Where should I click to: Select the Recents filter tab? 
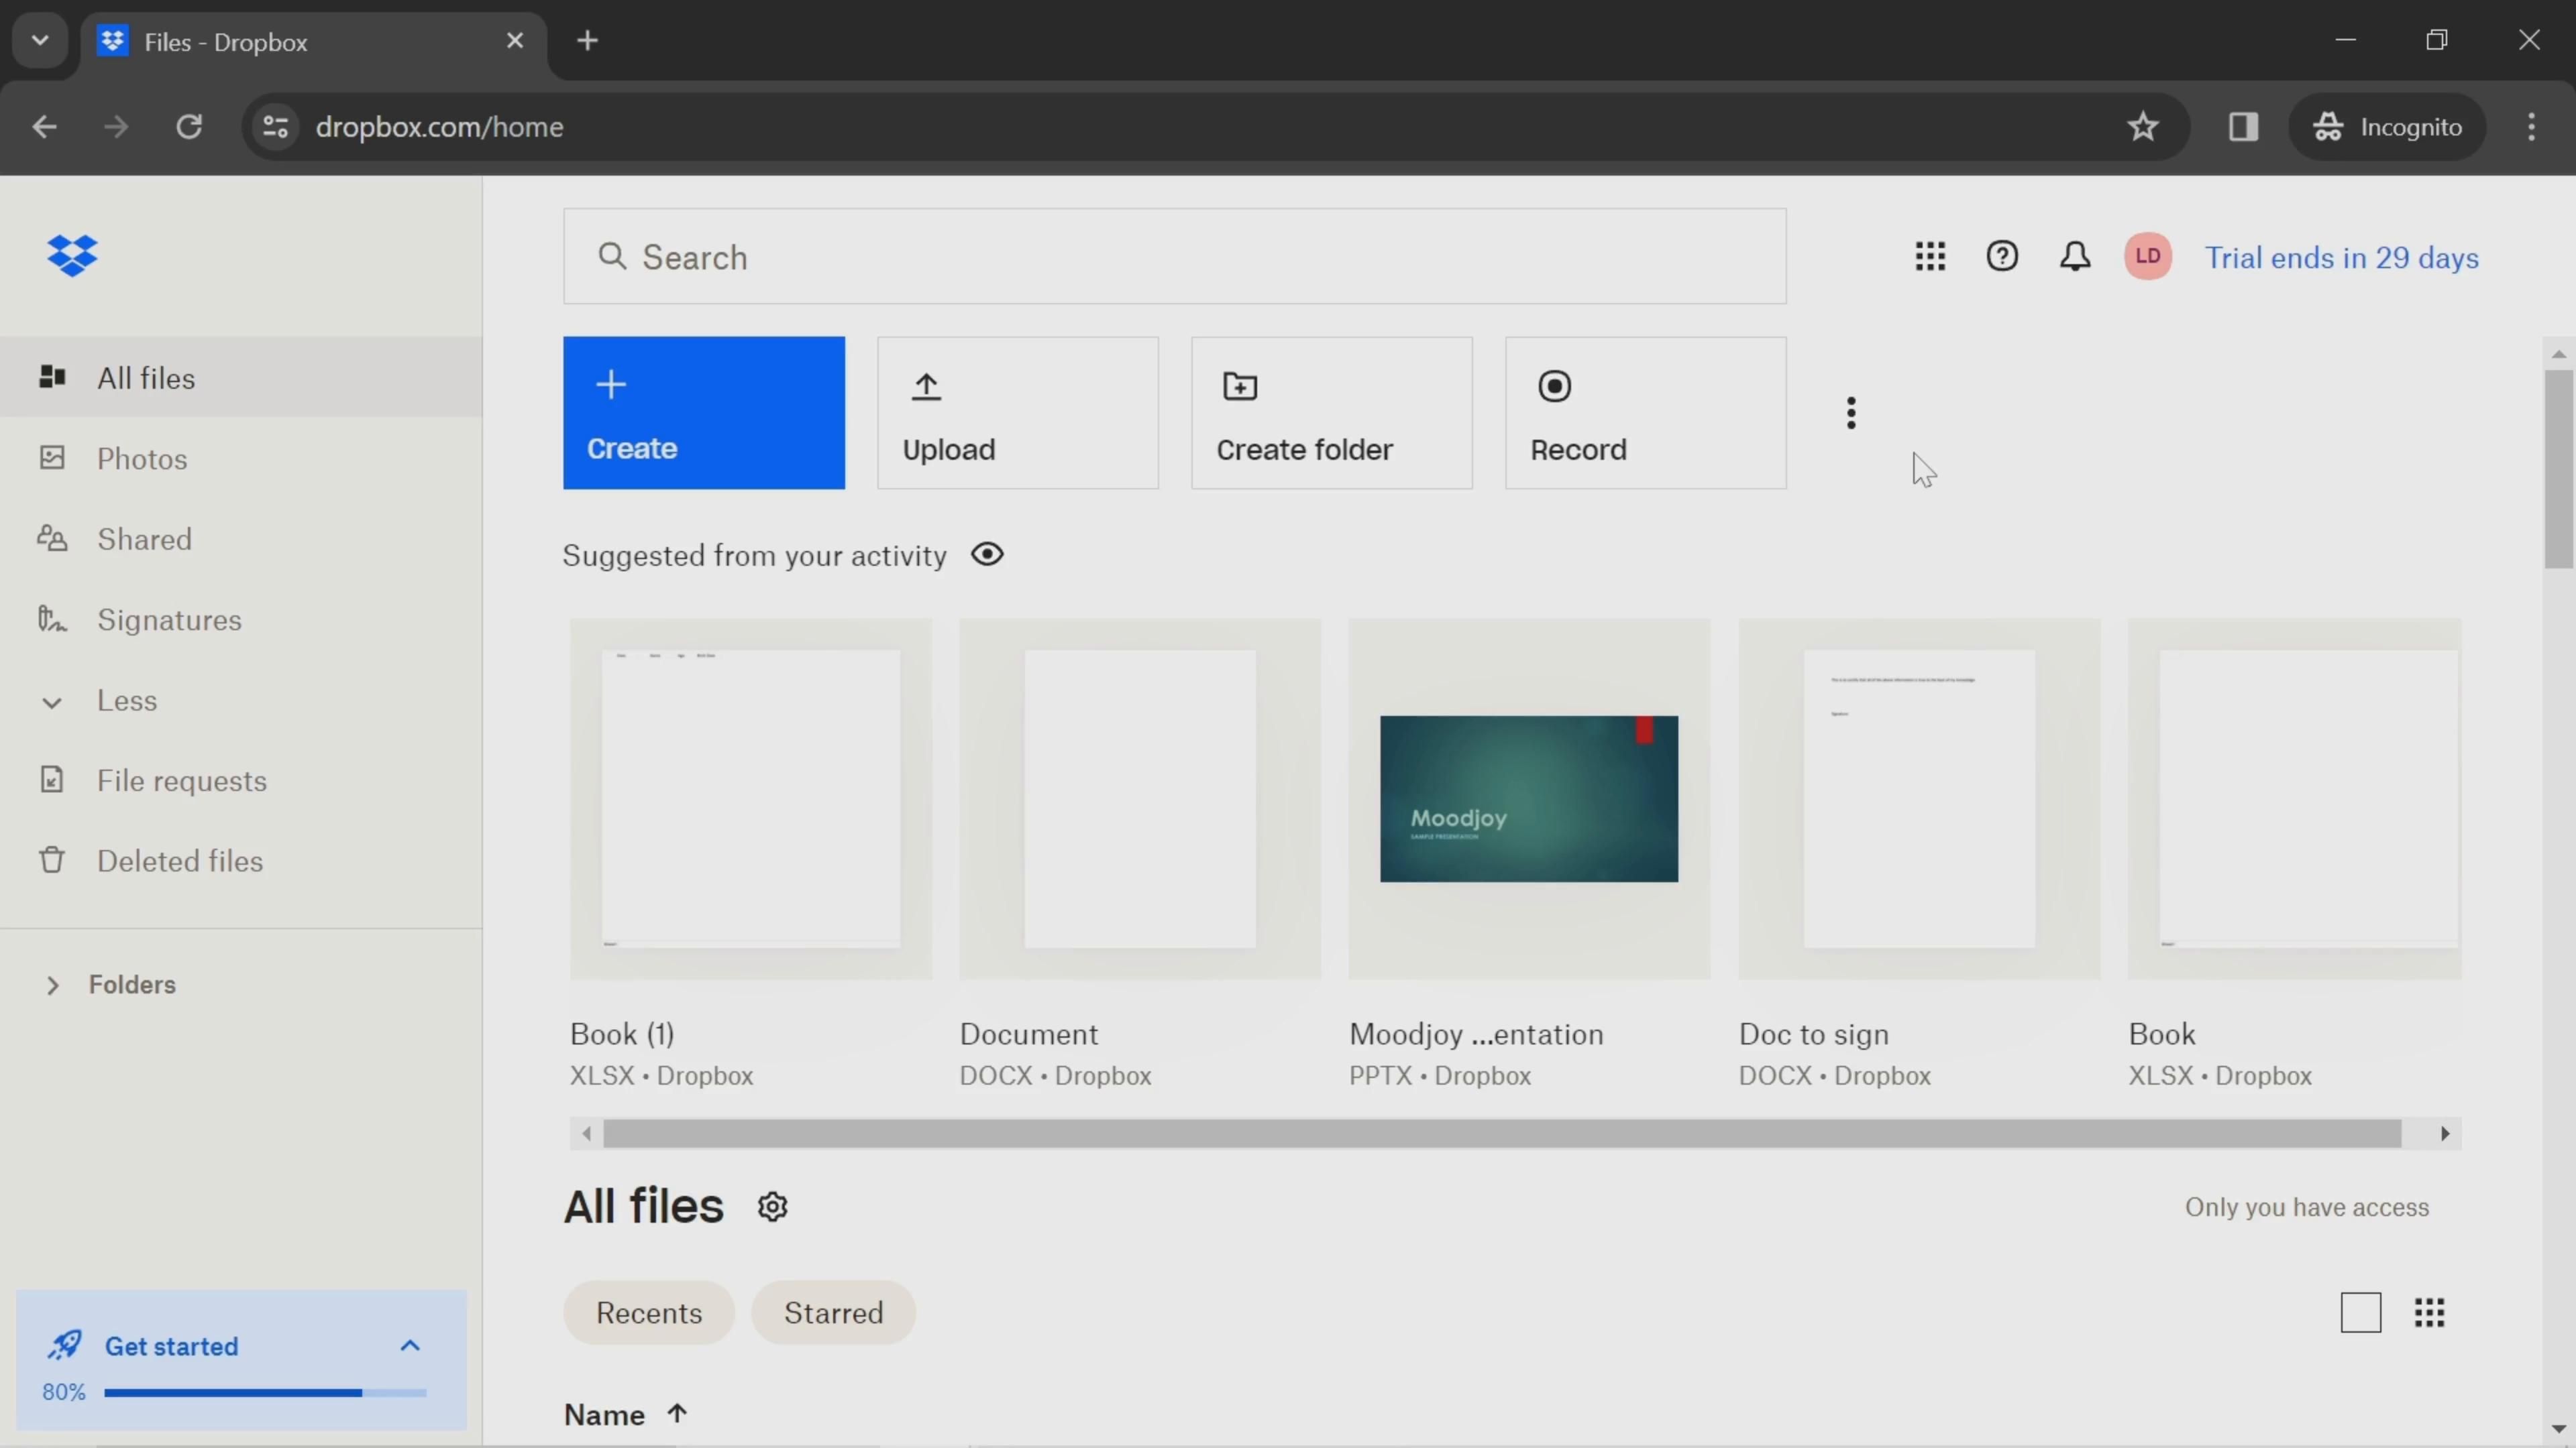pos(648,1312)
